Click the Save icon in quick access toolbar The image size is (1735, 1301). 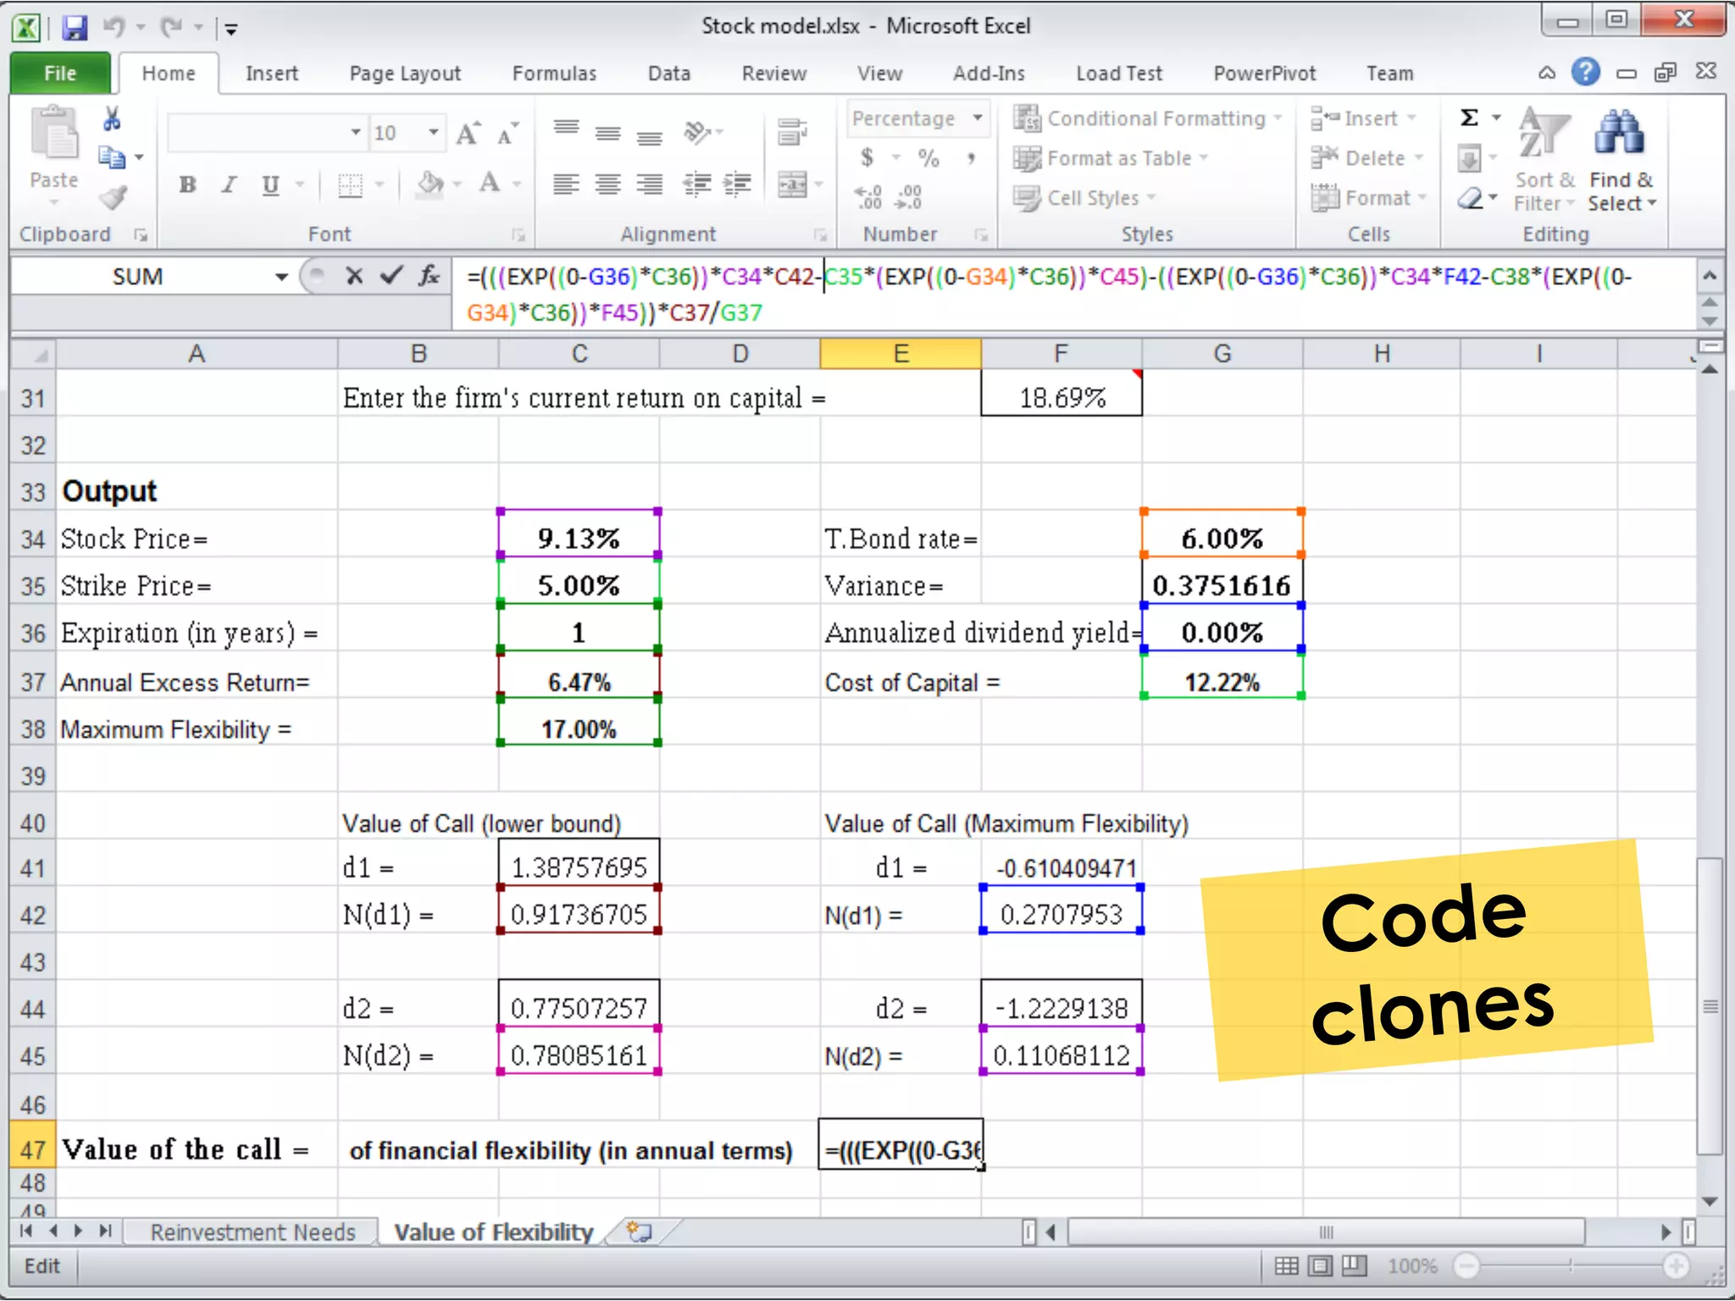(75, 28)
